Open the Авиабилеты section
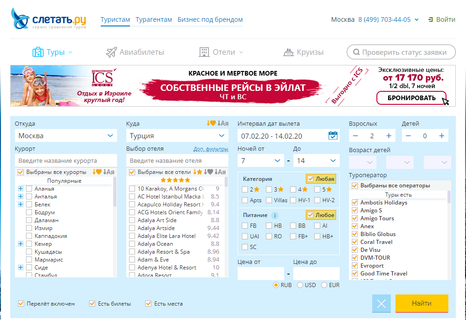Viewport: 466px width, 320px height. pyautogui.click(x=135, y=52)
